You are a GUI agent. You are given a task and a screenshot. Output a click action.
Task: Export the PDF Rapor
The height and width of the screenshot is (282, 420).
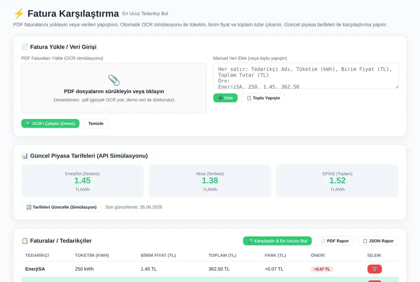[335, 241]
